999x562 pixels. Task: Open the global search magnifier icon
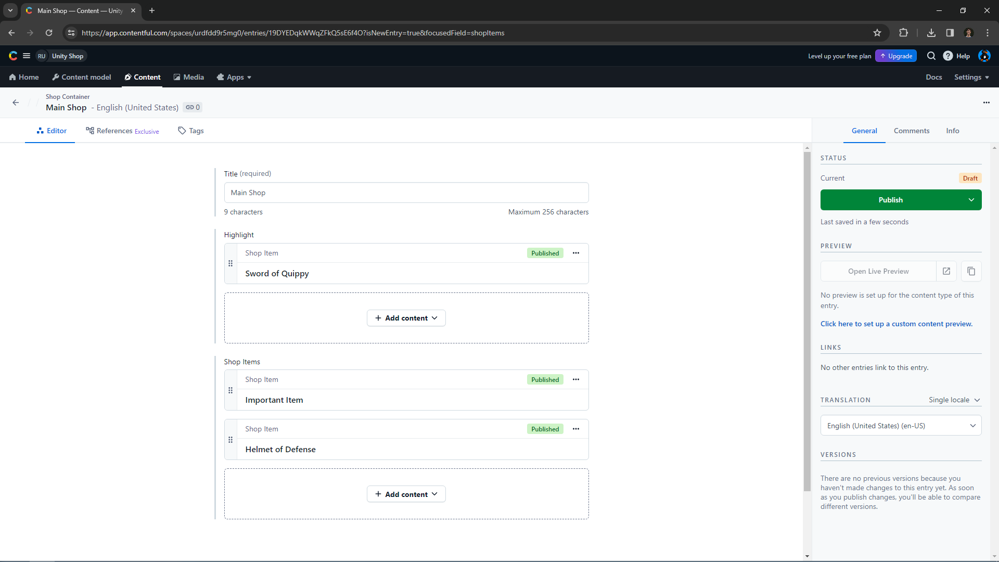[x=931, y=56]
